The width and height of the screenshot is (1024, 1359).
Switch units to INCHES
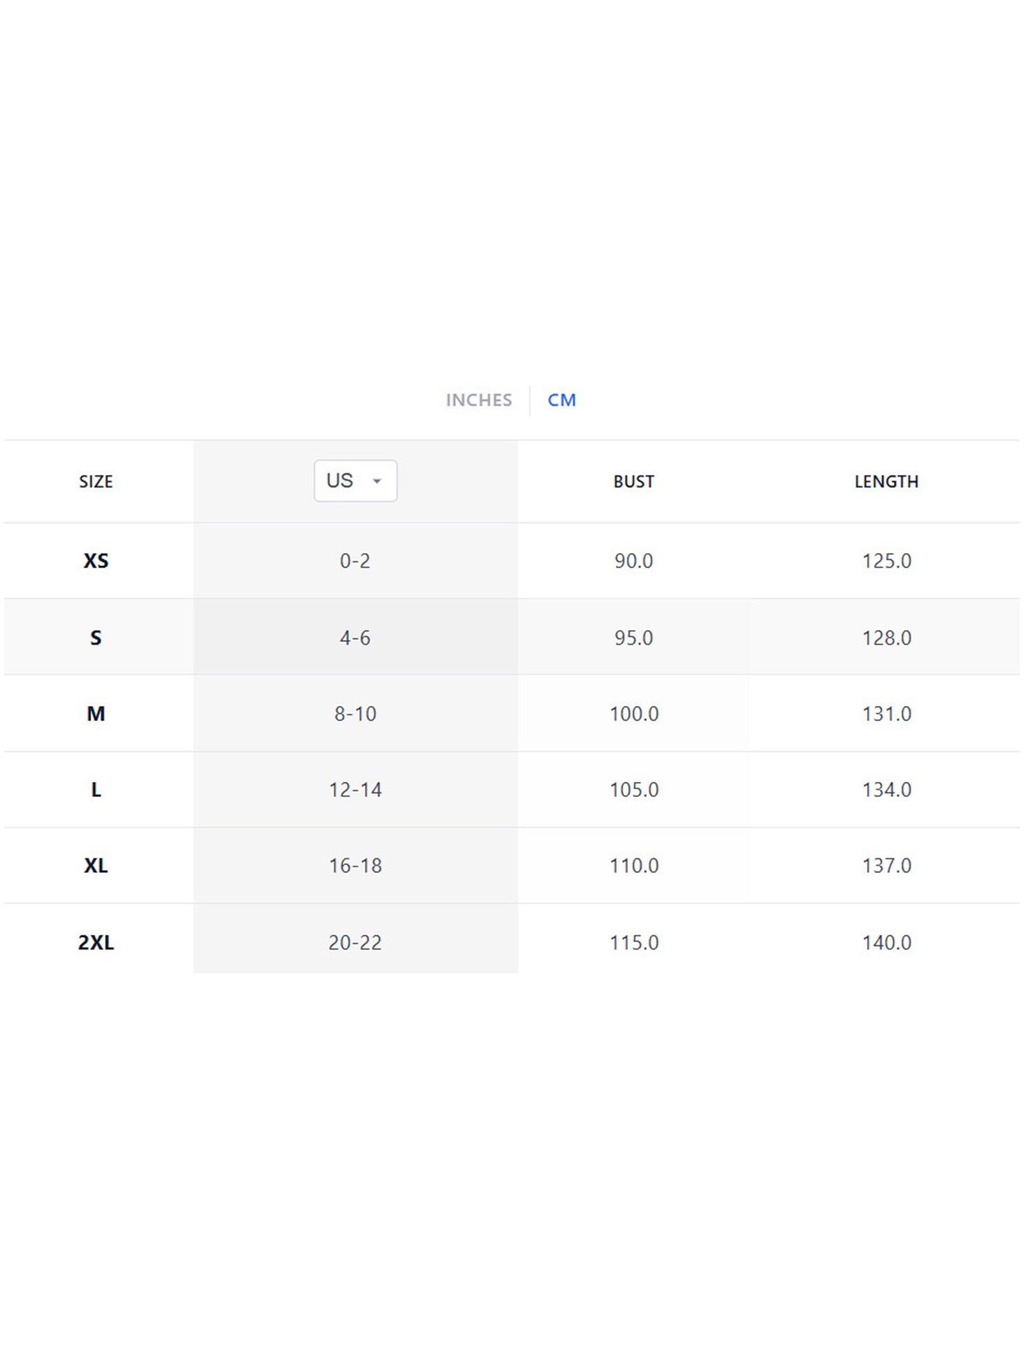(479, 400)
